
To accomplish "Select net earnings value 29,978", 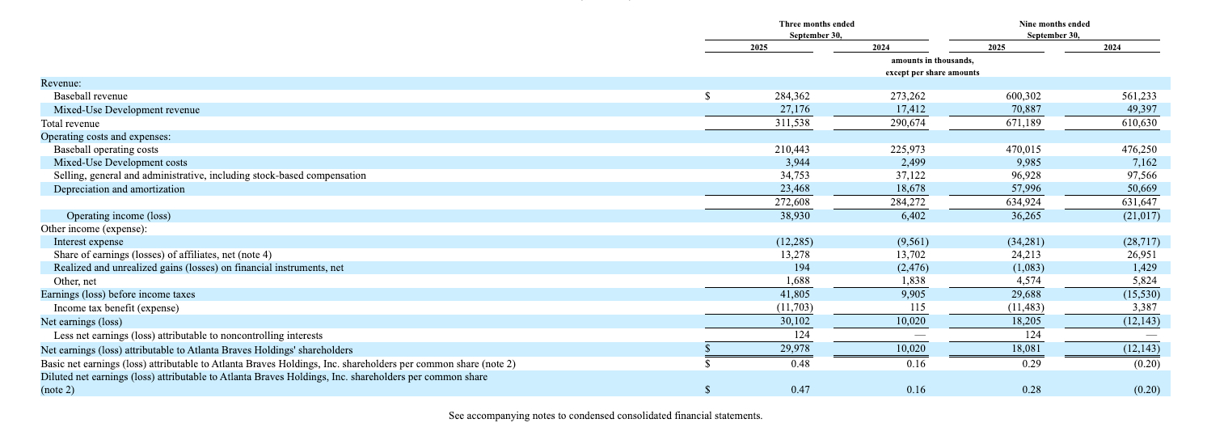I will 793,349.
